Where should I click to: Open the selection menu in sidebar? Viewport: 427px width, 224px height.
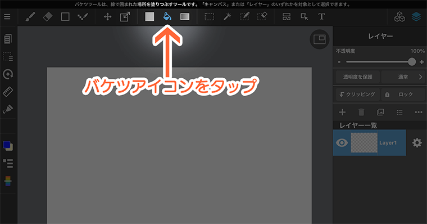8,56
